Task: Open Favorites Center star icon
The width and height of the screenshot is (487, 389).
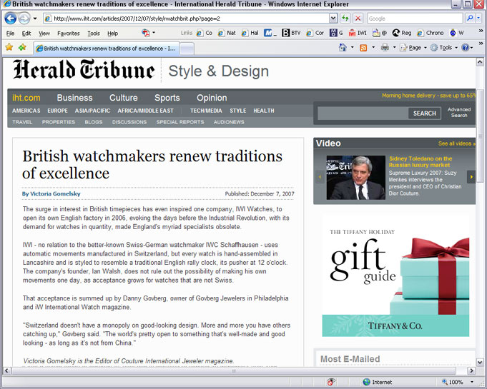Action: [x=9, y=47]
